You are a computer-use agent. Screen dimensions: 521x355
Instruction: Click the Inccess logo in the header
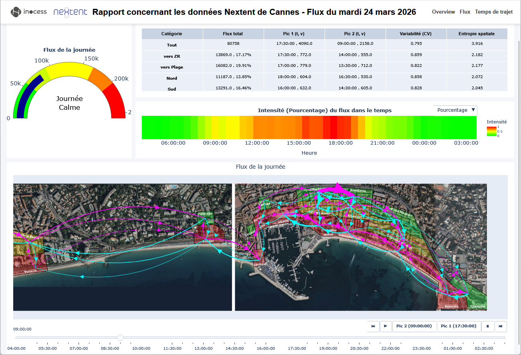29,12
